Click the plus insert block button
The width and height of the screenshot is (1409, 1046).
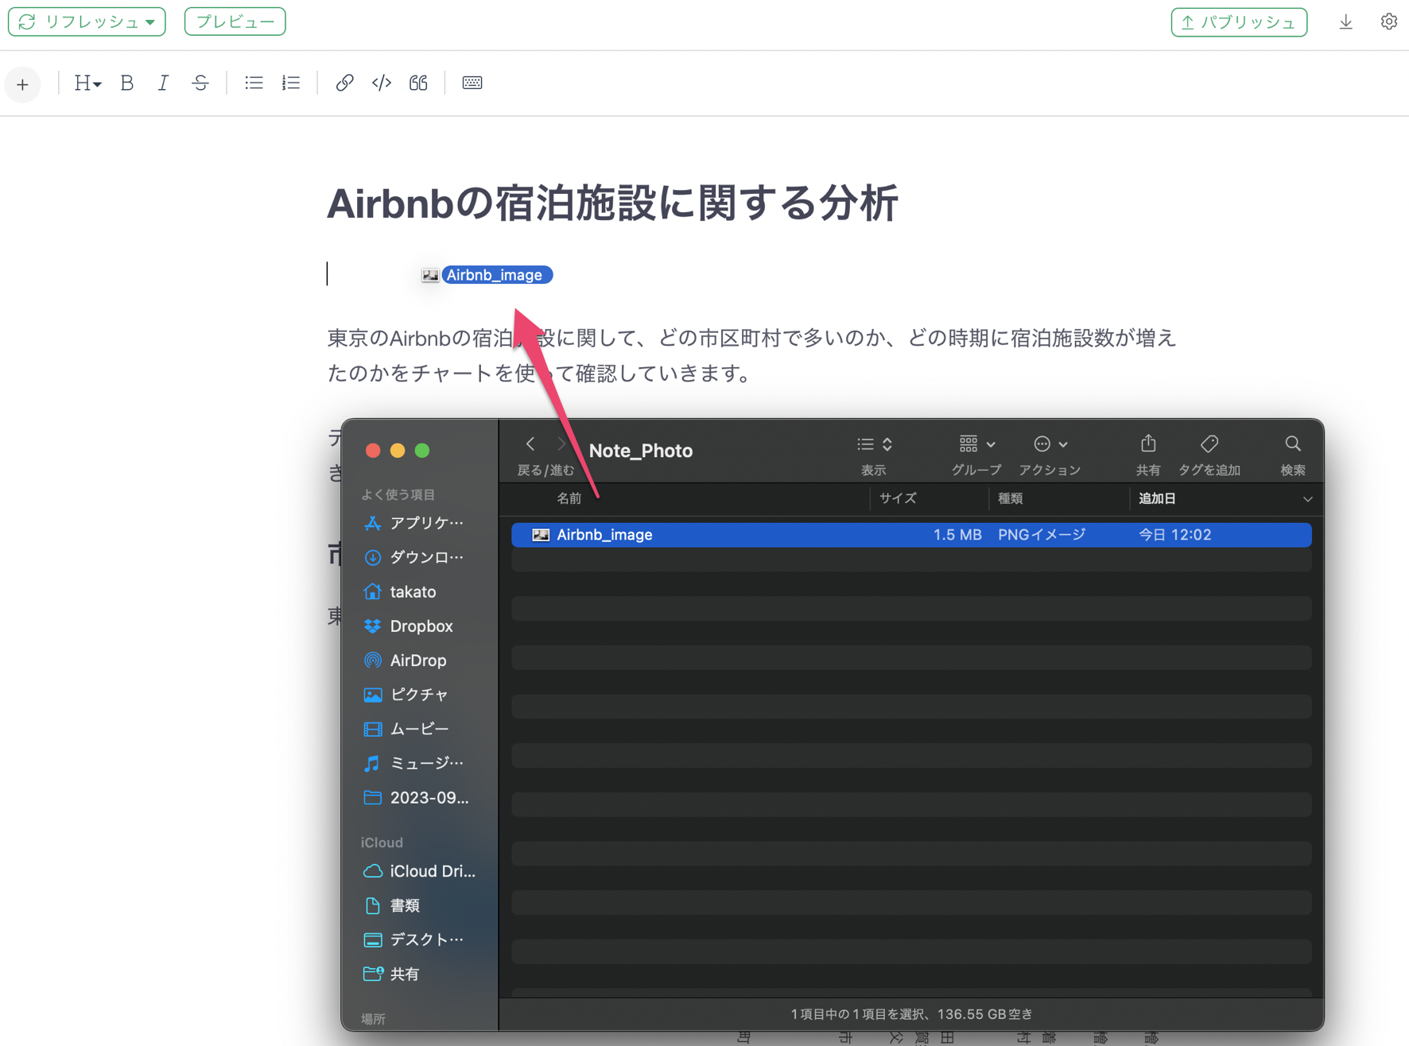pyautogui.click(x=22, y=83)
